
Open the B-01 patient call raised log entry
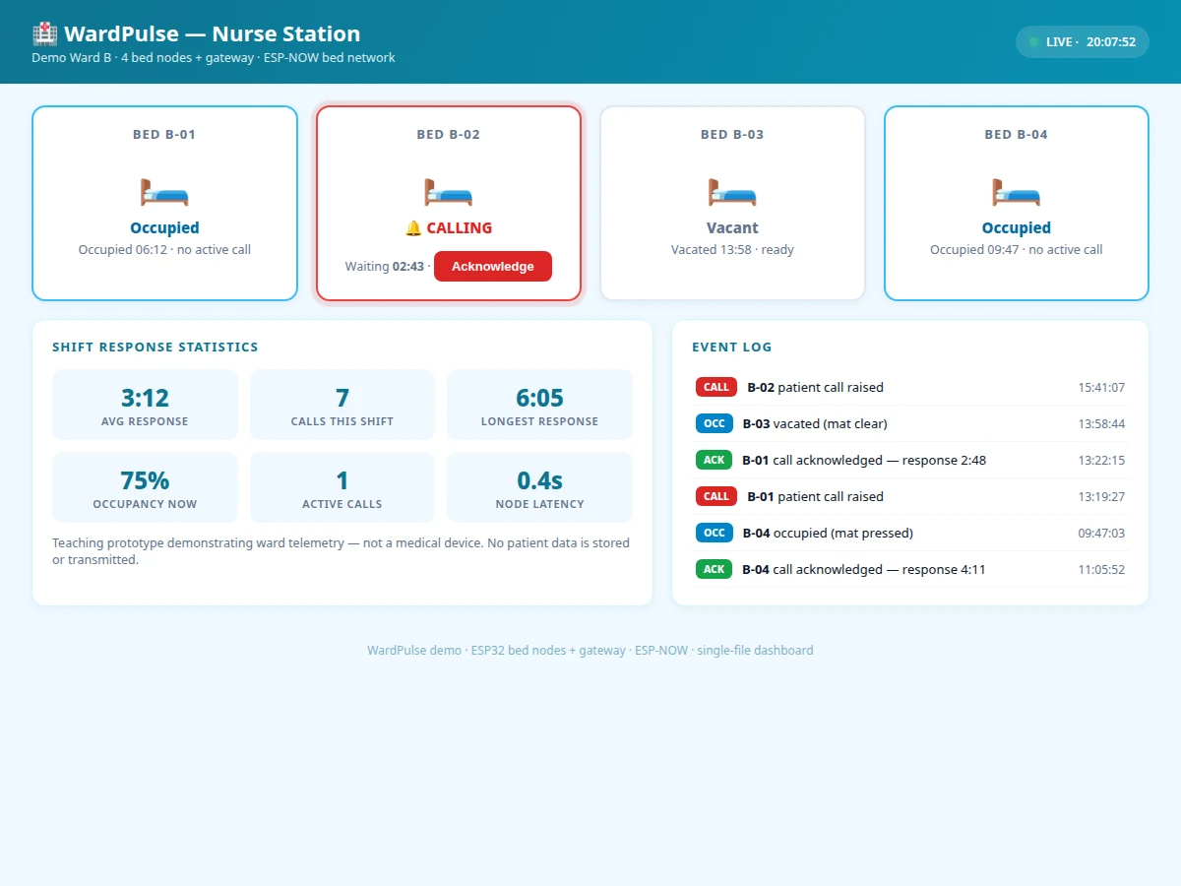910,497
